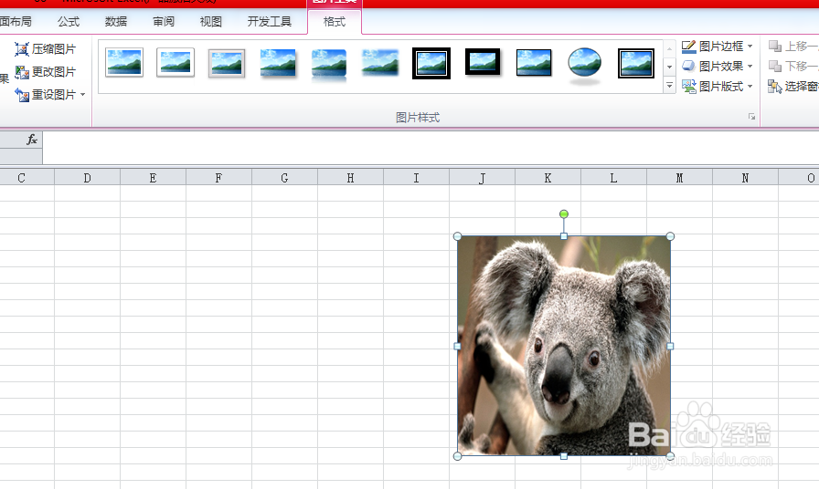Screen dimensions: 819x489
Task: Apply the seventh picture style with double black frame
Action: click(x=431, y=63)
